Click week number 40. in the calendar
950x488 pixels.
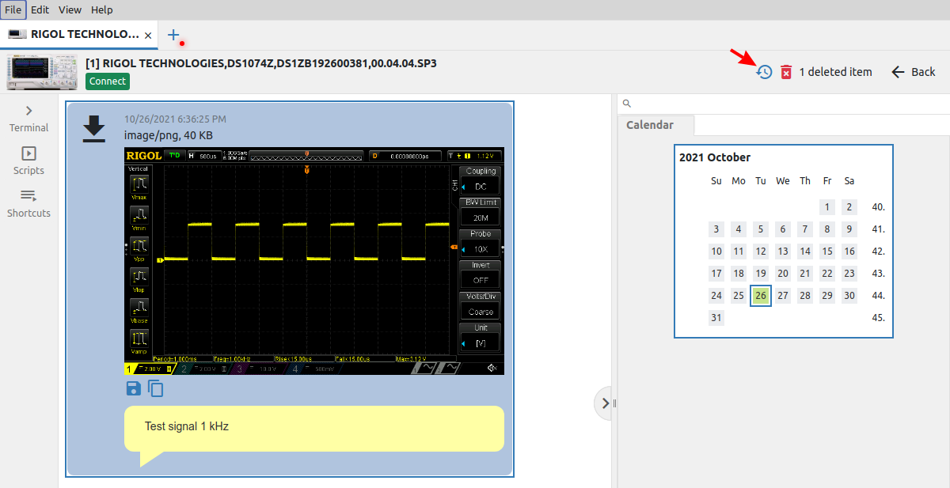[878, 207]
